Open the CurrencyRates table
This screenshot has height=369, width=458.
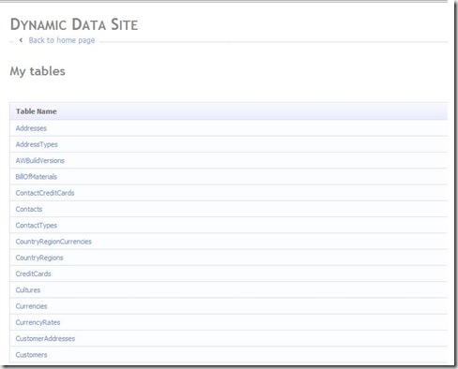pos(38,323)
